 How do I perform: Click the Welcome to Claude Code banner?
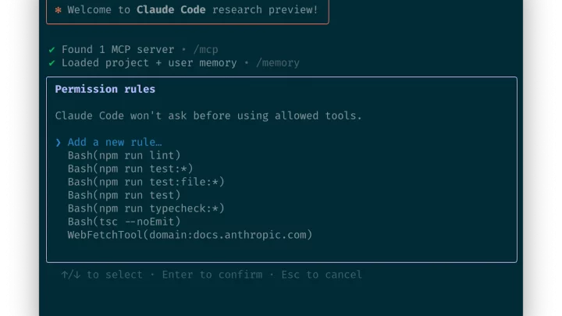(187, 11)
